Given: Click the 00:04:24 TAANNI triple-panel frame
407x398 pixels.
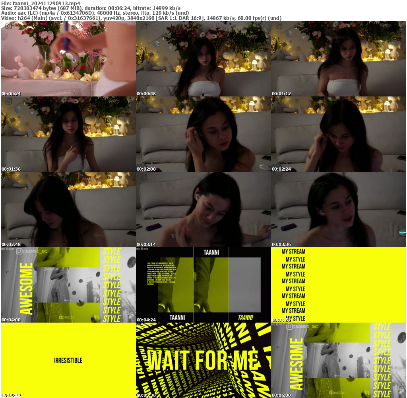Looking at the screenshot, I should tap(203, 285).
